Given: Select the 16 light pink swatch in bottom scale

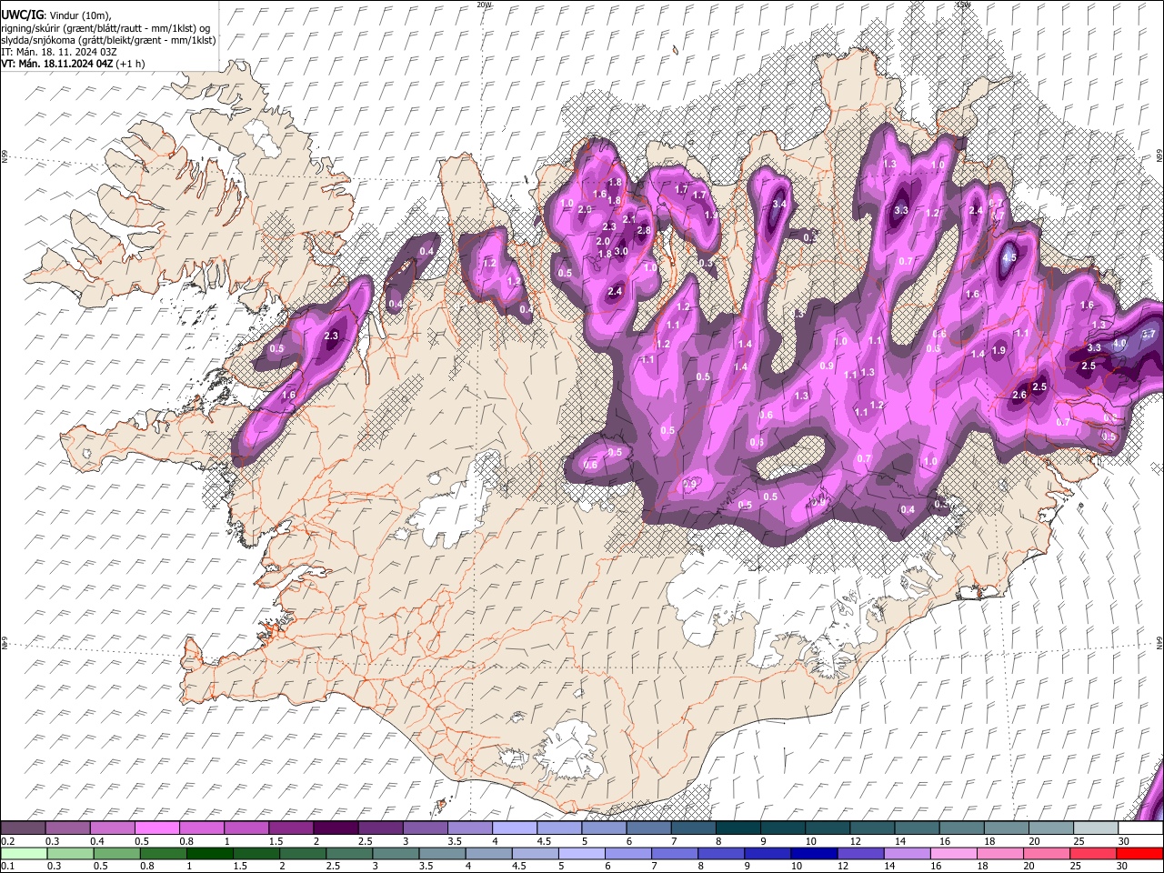Looking at the screenshot, I should point(953,854).
